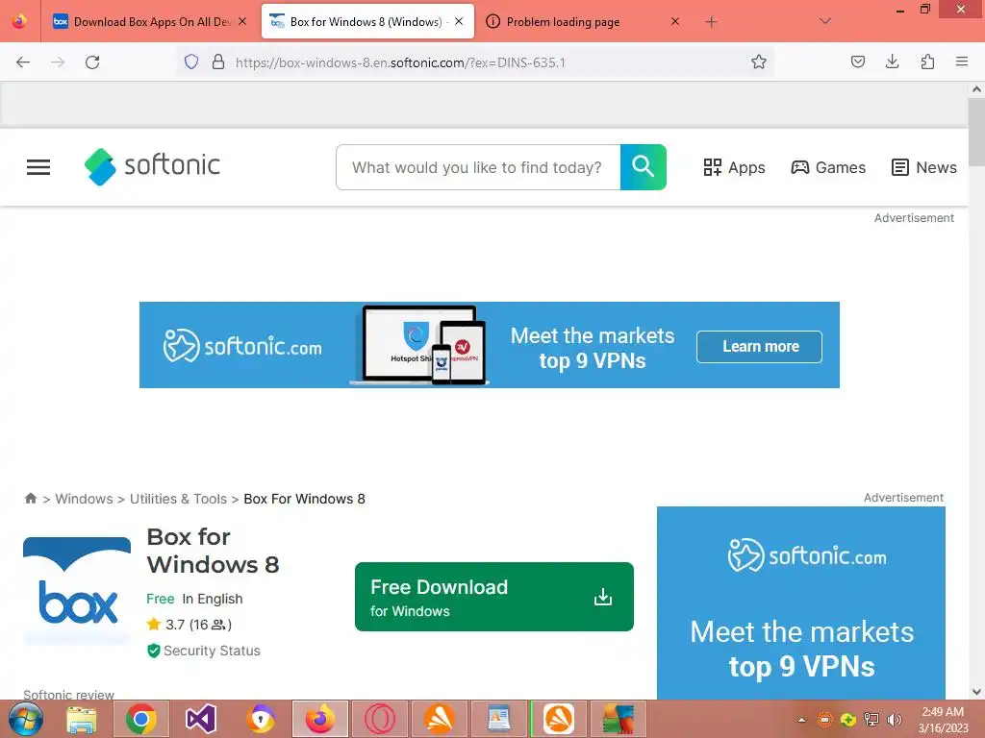Click the home icon in breadcrumb
The width and height of the screenshot is (985, 738).
pyautogui.click(x=30, y=499)
